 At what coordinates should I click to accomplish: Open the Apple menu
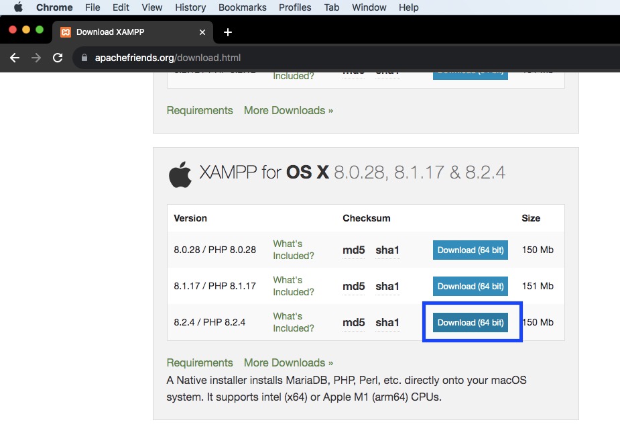[18, 7]
